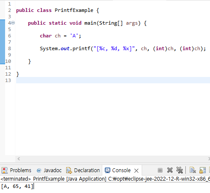Collapse the main method fold at line 4
Screen dimensions: 210x193
click(13, 23)
